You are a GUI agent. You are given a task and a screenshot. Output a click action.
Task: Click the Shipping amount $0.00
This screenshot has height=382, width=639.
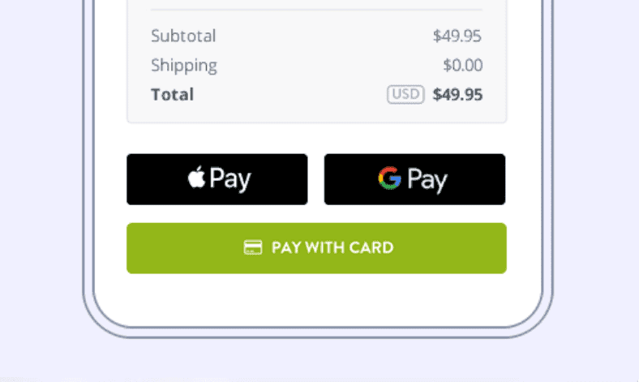[x=462, y=65]
